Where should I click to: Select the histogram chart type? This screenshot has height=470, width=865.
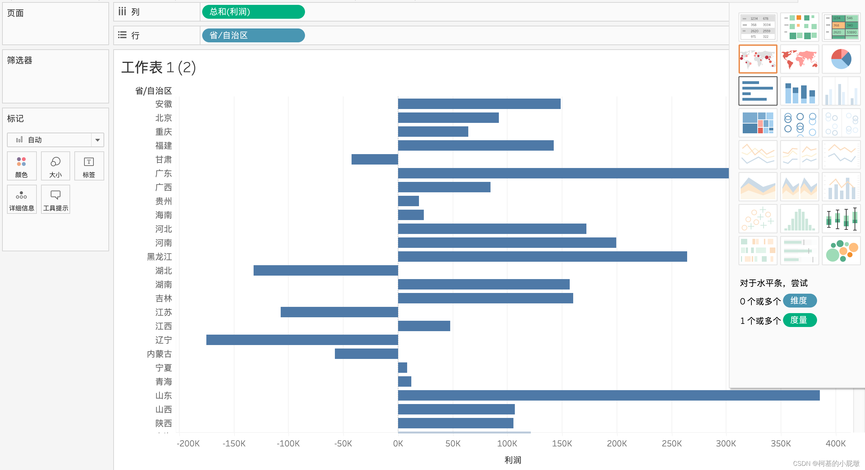799,219
